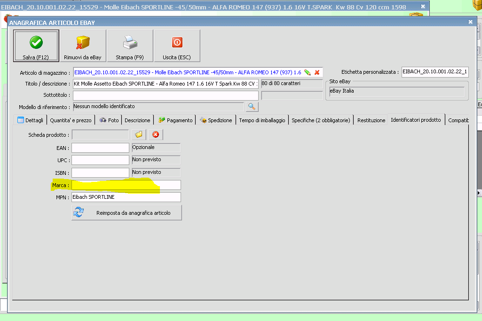This screenshot has height=321, width=482.
Task: Click the Etichetta personalizzata field
Action: [435, 72]
